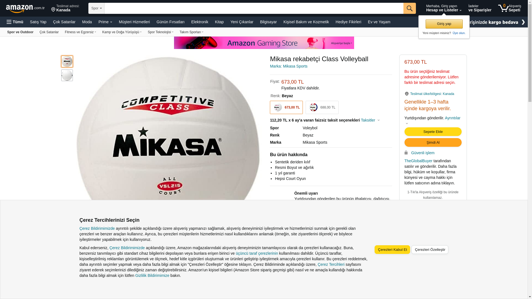Open the Tümü hamburger menu
Image resolution: width=532 pixels, height=299 pixels.
pyautogui.click(x=15, y=22)
